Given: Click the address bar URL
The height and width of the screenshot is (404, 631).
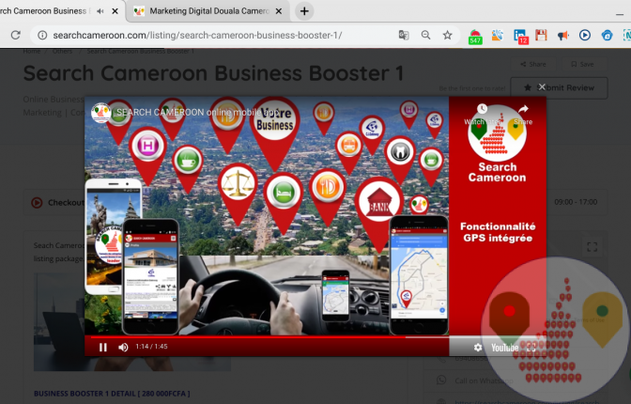Looking at the screenshot, I should coord(197,36).
